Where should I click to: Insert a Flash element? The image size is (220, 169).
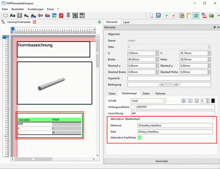[x=61, y=16]
